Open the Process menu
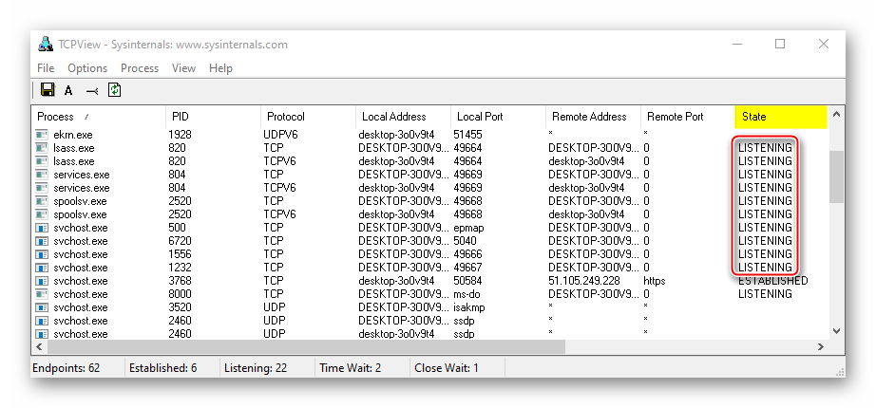Viewport: 876px width, 408px height. click(140, 68)
